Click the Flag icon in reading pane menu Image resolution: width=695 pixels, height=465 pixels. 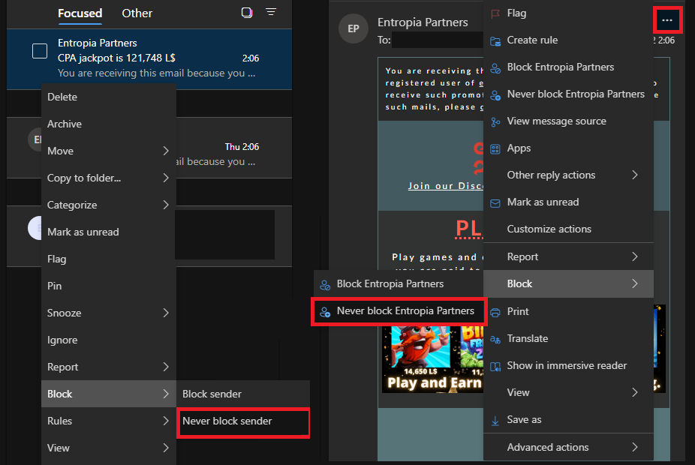495,13
